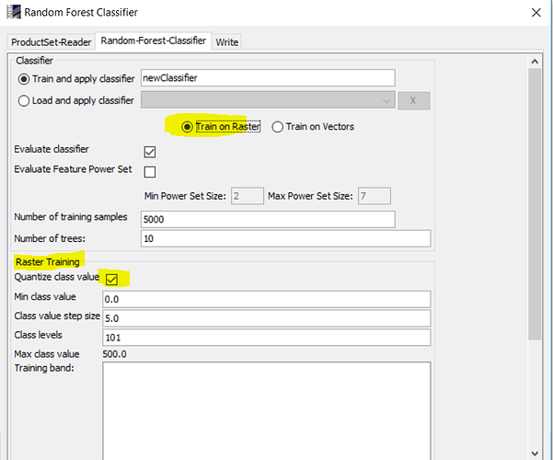Close the Random Forest Classifier dialog

536,13
